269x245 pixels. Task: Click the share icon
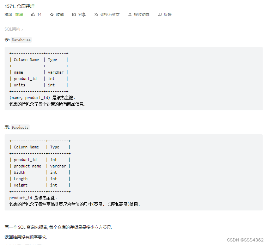click(x=74, y=14)
